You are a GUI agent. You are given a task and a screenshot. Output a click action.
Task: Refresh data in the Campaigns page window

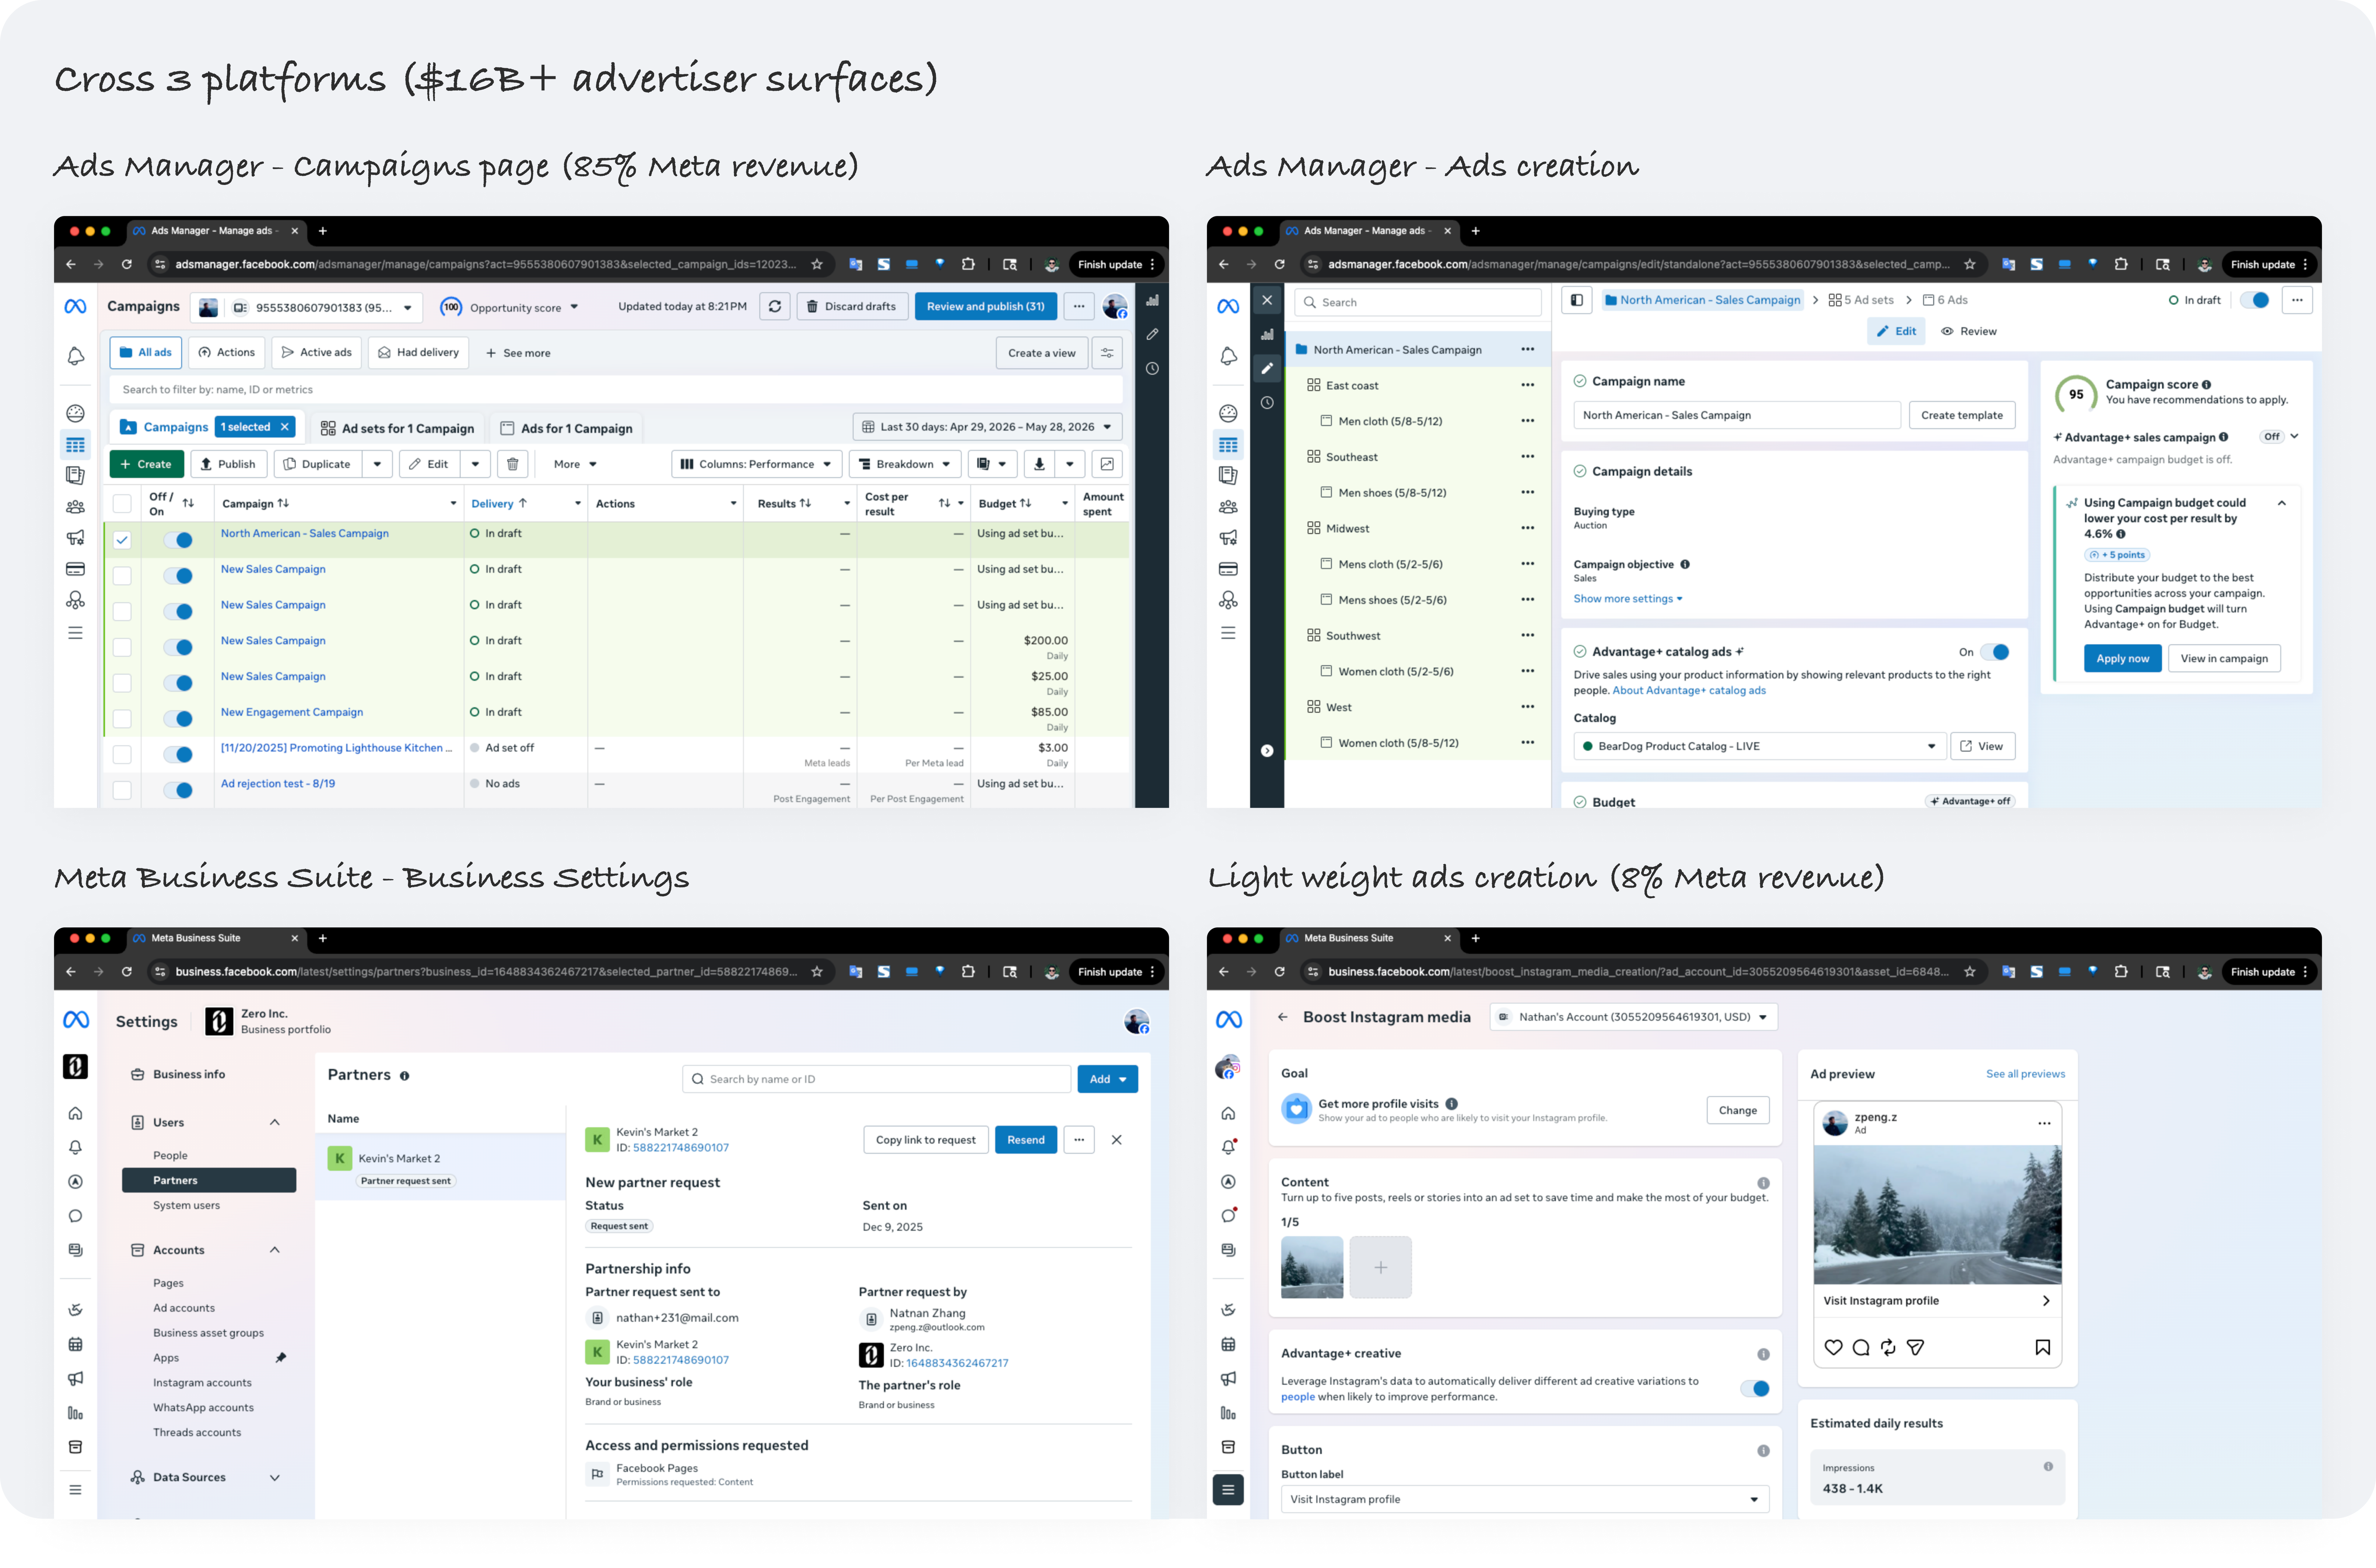pos(775,307)
